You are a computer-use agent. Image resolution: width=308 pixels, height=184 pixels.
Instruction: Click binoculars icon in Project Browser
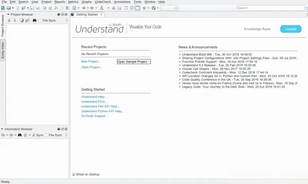point(35,20)
